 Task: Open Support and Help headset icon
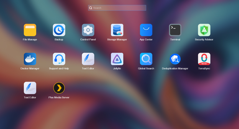[x=59, y=59]
